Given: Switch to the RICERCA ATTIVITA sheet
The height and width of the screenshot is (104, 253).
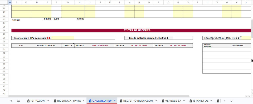Looking at the screenshot, I should 69,101.
